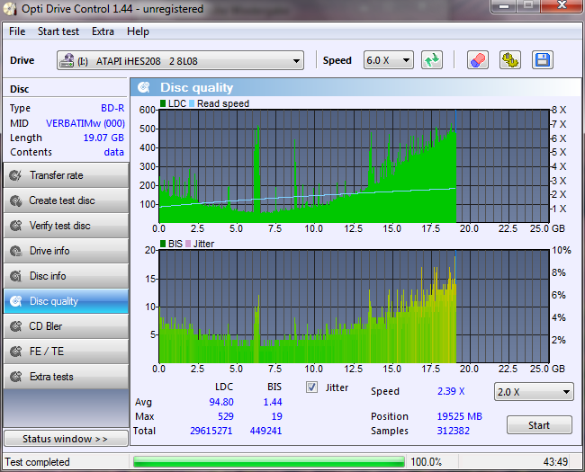Viewport: 585px width, 472px height.
Task: Click the Create test disc icon
Action: (x=15, y=200)
